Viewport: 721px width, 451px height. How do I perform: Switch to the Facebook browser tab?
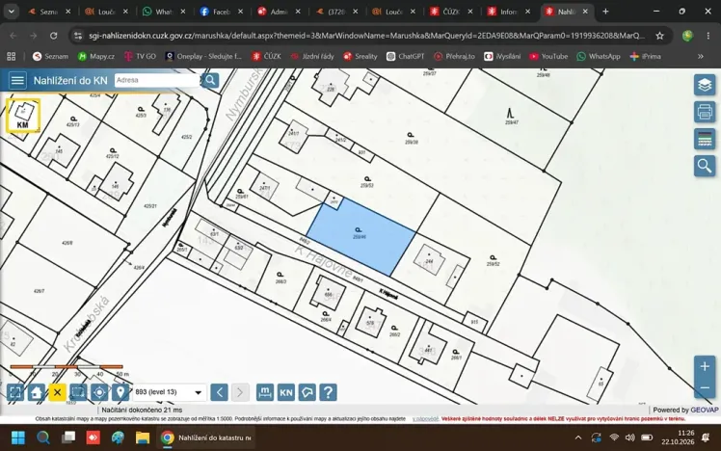pos(221,12)
